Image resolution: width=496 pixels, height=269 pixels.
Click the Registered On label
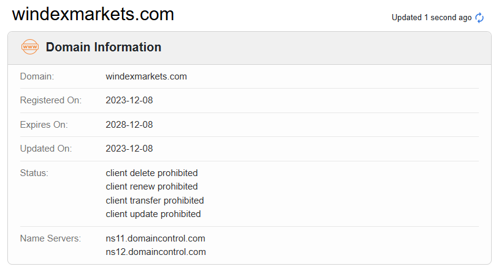click(x=50, y=100)
